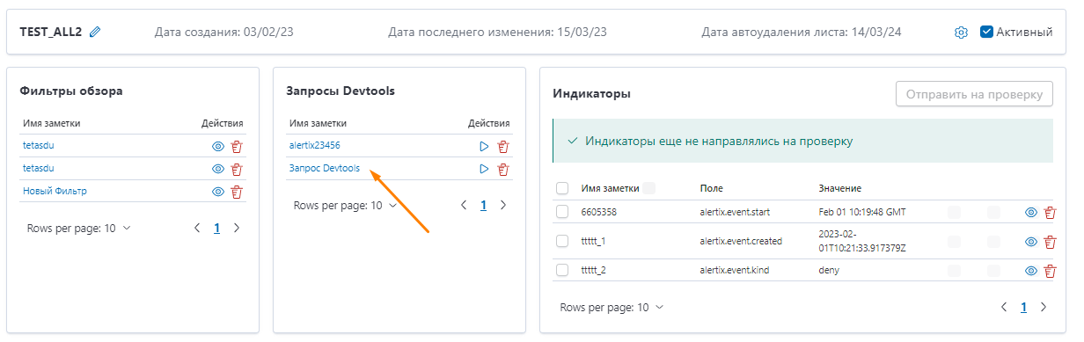Go to previous page in Фильтры обзора

(197, 228)
